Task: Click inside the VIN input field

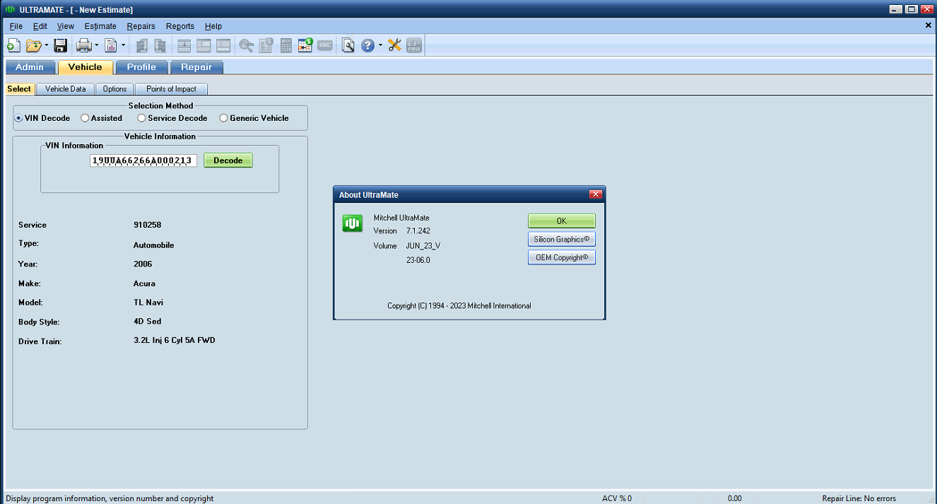Action: (143, 160)
